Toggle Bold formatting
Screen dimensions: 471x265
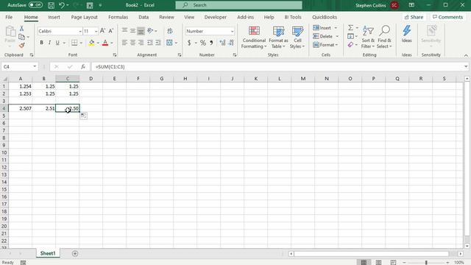click(41, 43)
